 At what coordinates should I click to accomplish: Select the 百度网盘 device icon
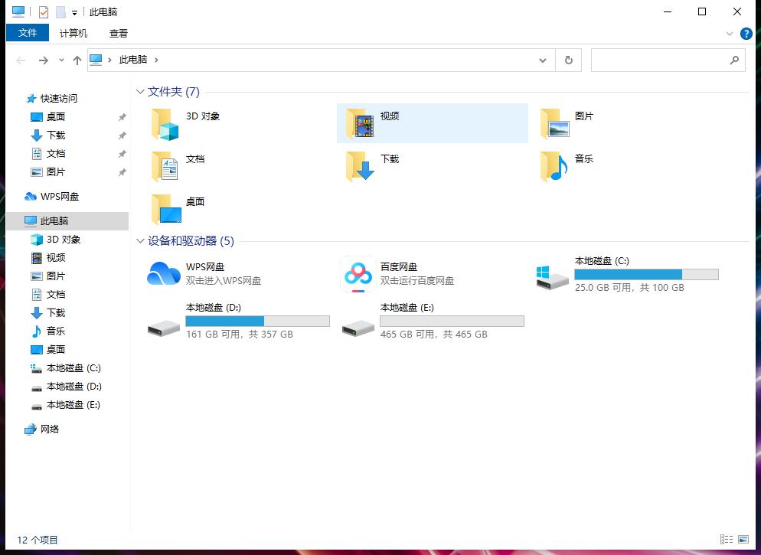(358, 274)
